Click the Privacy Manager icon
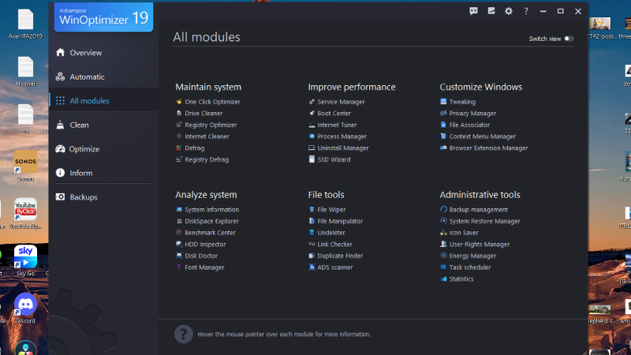This screenshot has height=355, width=631. [443, 114]
